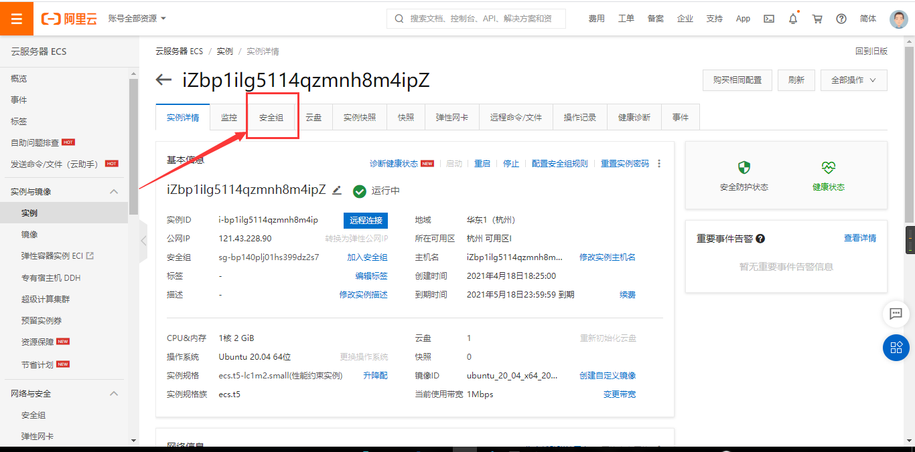The image size is (915, 452).
Task: Click the 回到旧版 link
Action: click(x=871, y=51)
